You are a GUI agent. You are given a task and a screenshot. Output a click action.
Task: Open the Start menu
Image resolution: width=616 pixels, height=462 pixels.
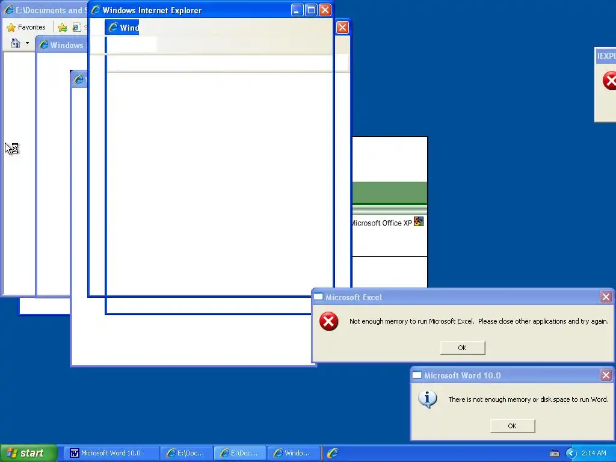click(28, 453)
